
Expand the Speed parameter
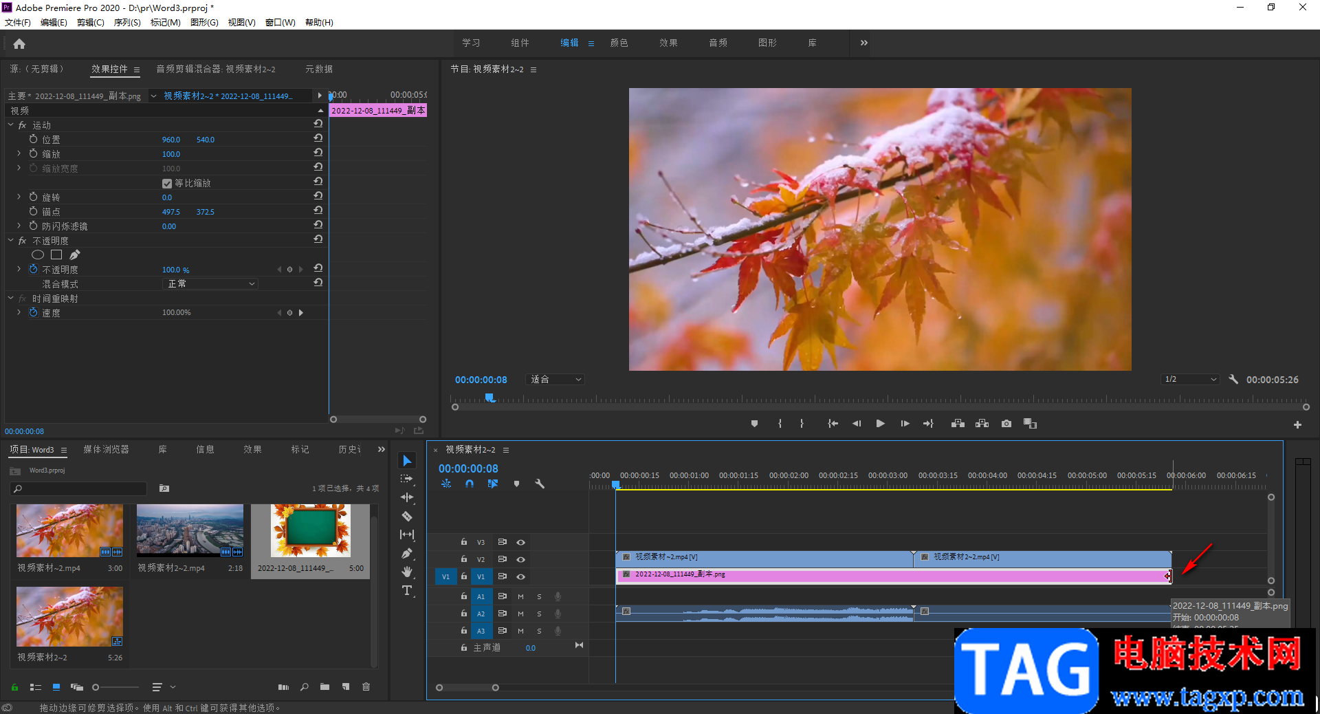click(x=19, y=312)
